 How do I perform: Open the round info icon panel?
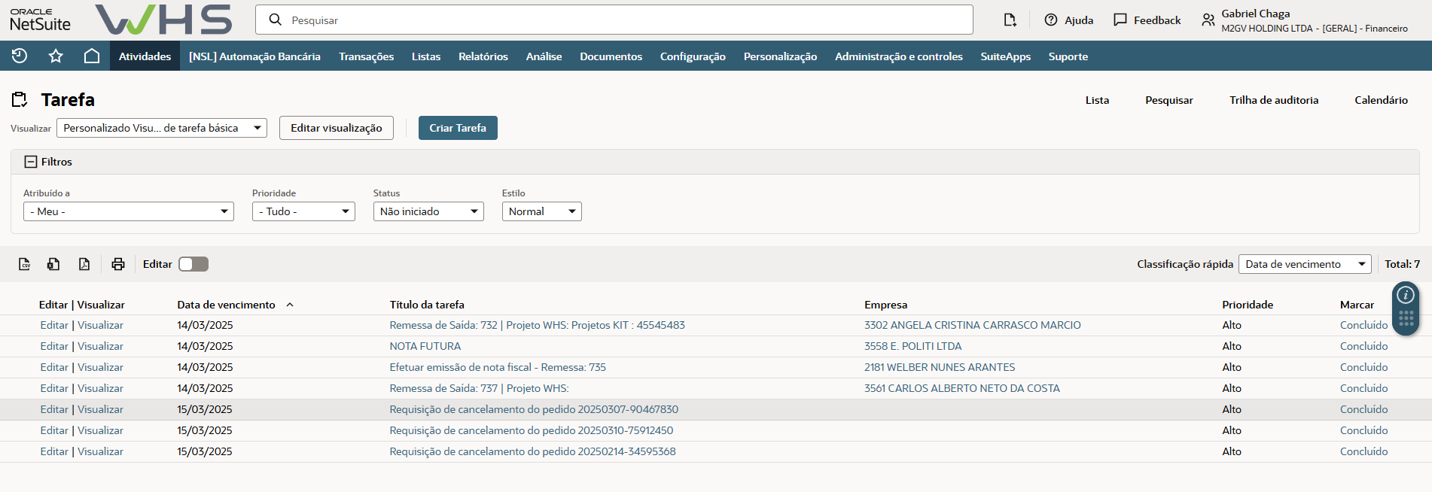[x=1405, y=295]
